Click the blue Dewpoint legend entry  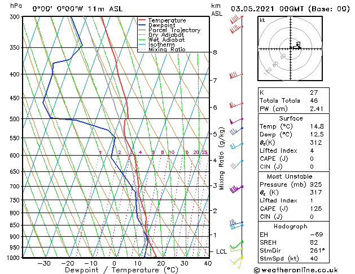point(162,25)
